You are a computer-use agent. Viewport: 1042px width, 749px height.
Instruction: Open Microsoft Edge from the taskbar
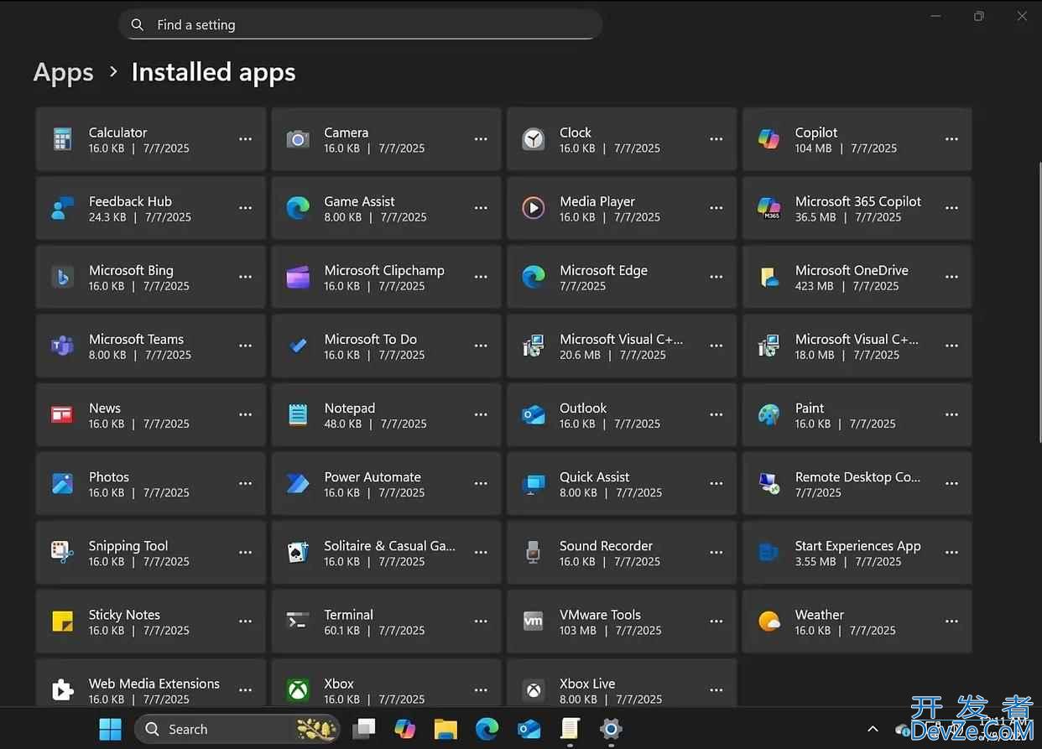click(487, 729)
